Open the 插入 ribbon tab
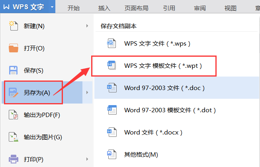This screenshot has width=260, height=167. pos(104,8)
